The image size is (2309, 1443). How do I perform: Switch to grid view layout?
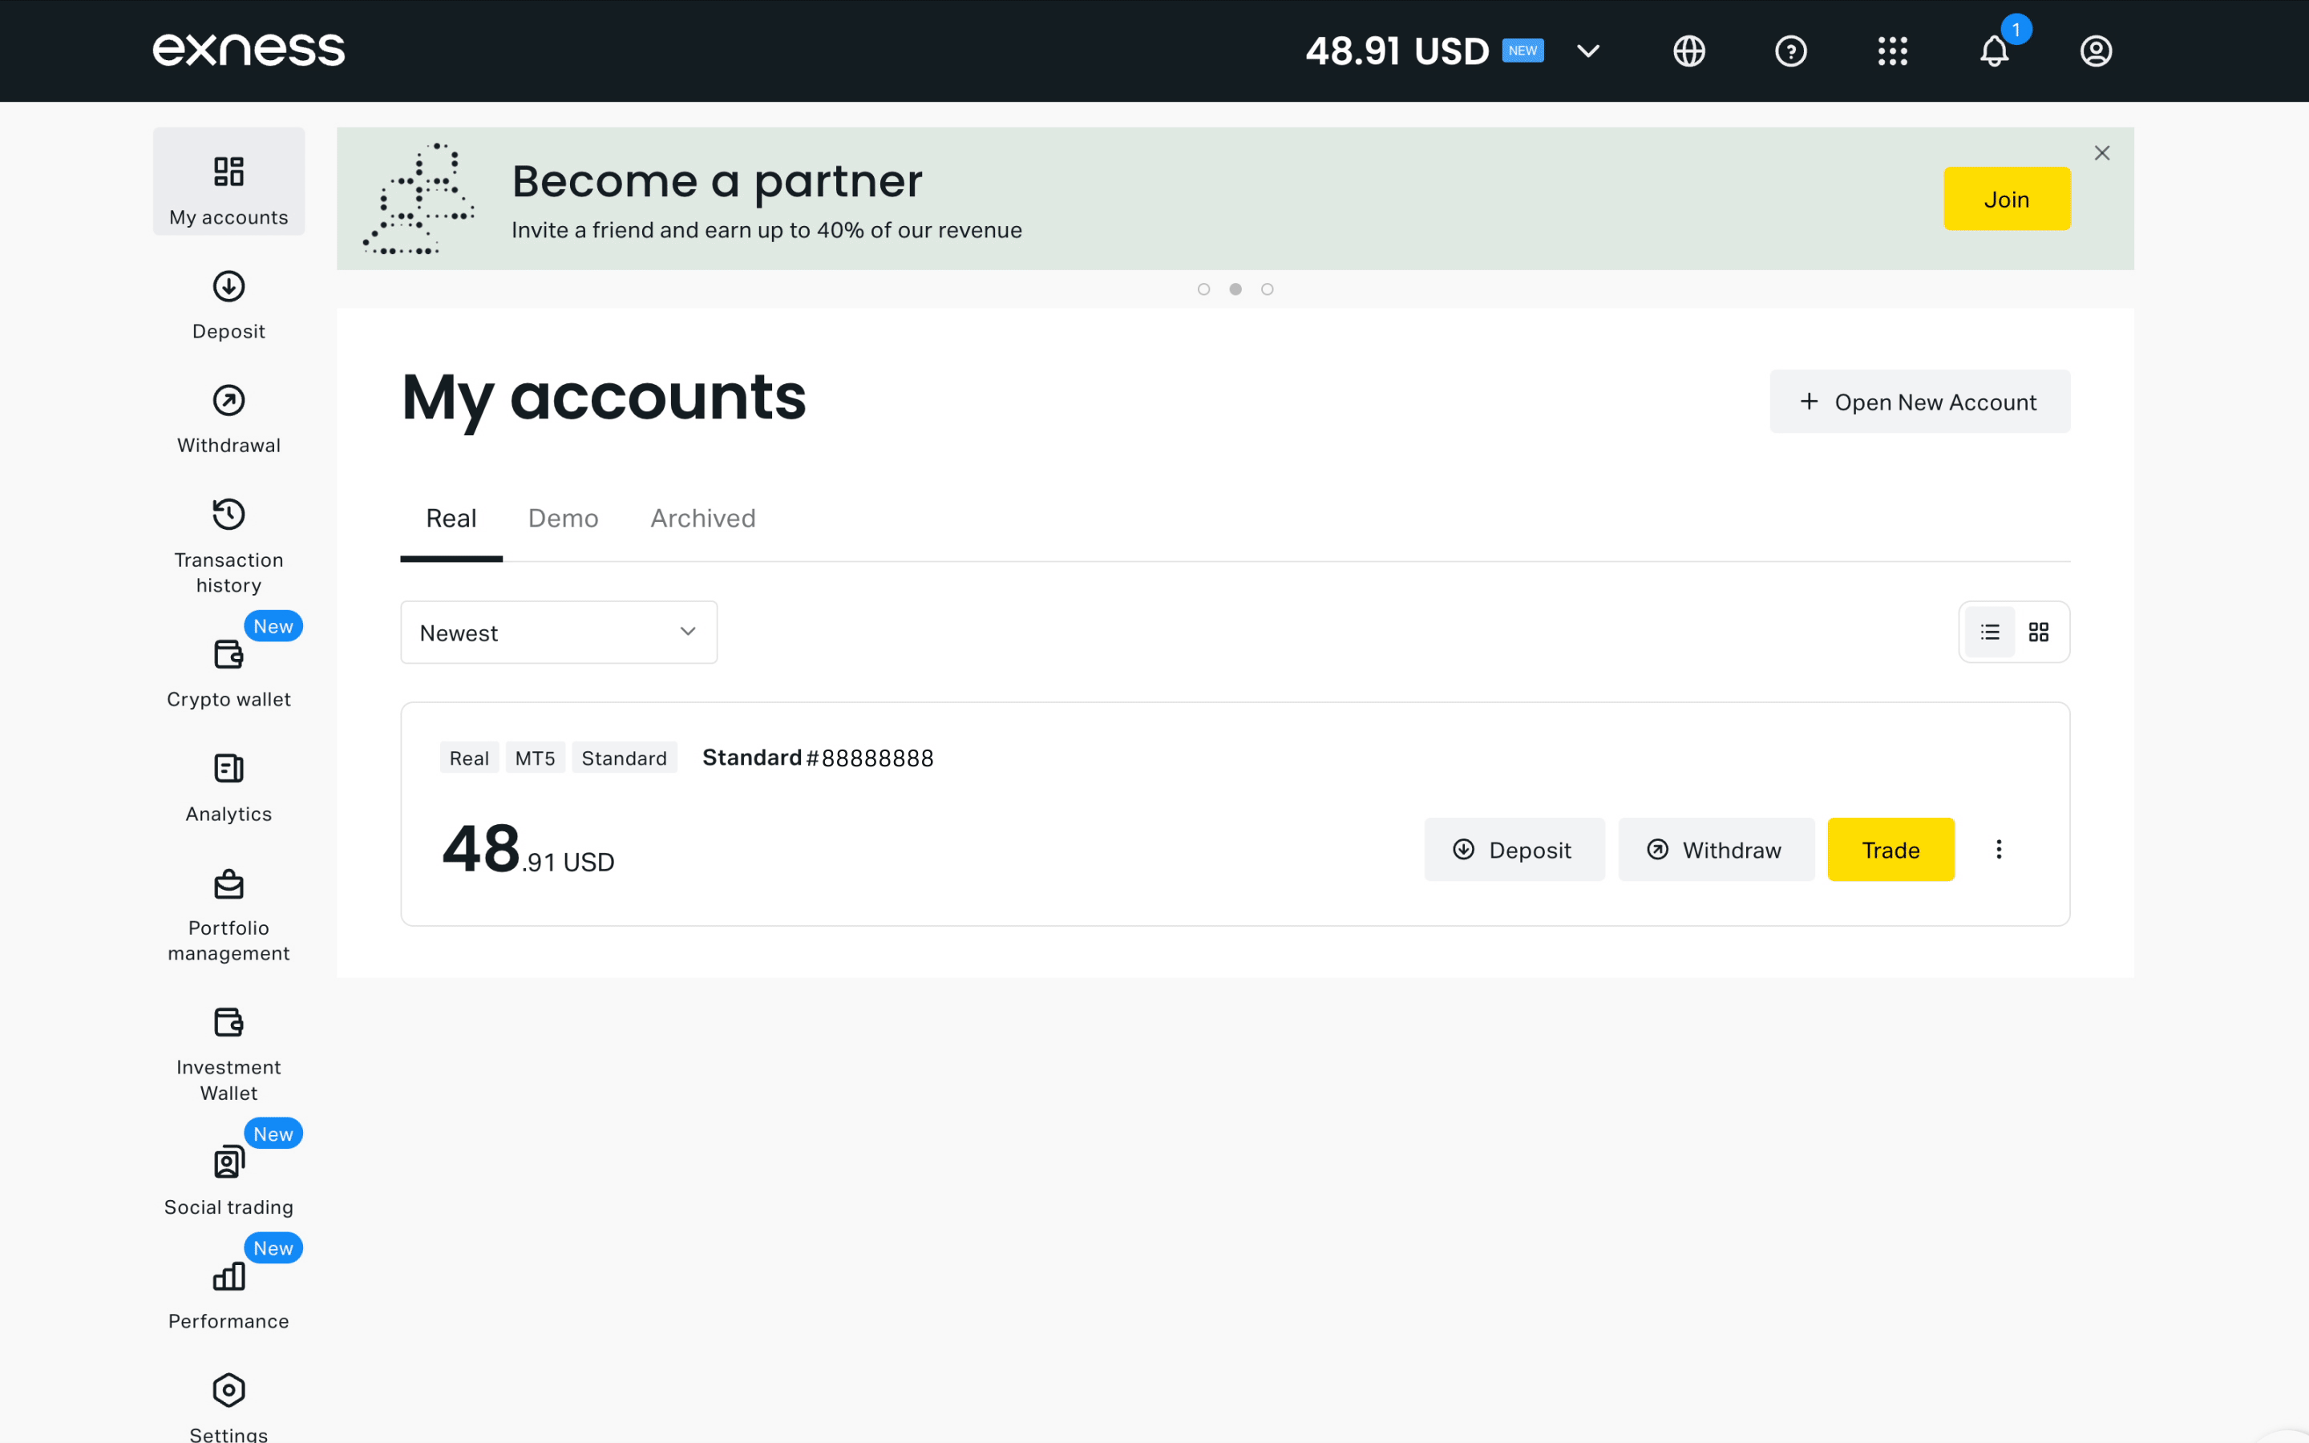(2039, 632)
